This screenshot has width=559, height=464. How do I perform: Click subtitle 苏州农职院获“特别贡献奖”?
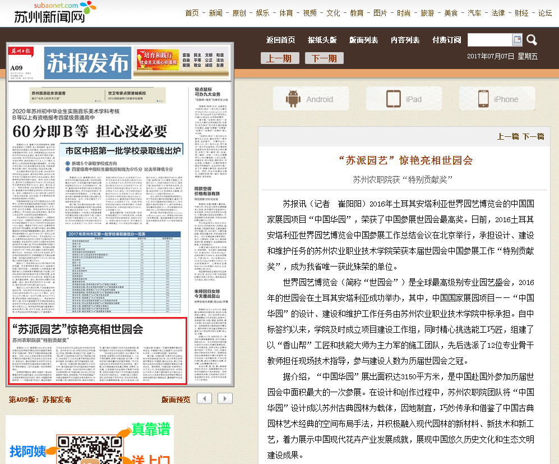(x=403, y=180)
